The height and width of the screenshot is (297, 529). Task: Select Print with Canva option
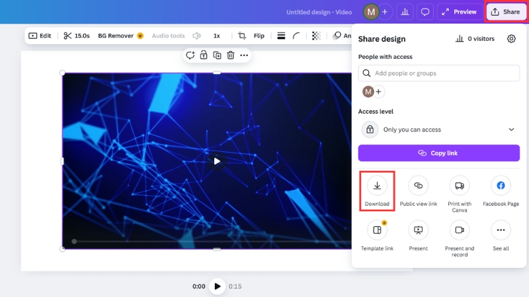pos(459,186)
